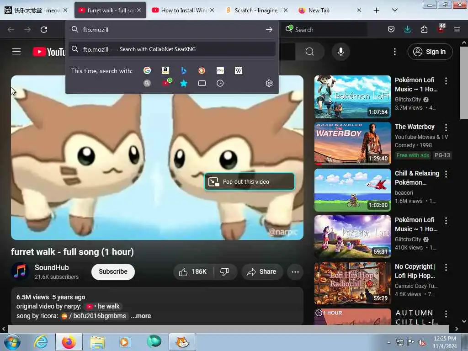Image resolution: width=468 pixels, height=351 pixels.
Task: Open options for Chill & Relaxing Pokémon video
Action: pos(446,174)
